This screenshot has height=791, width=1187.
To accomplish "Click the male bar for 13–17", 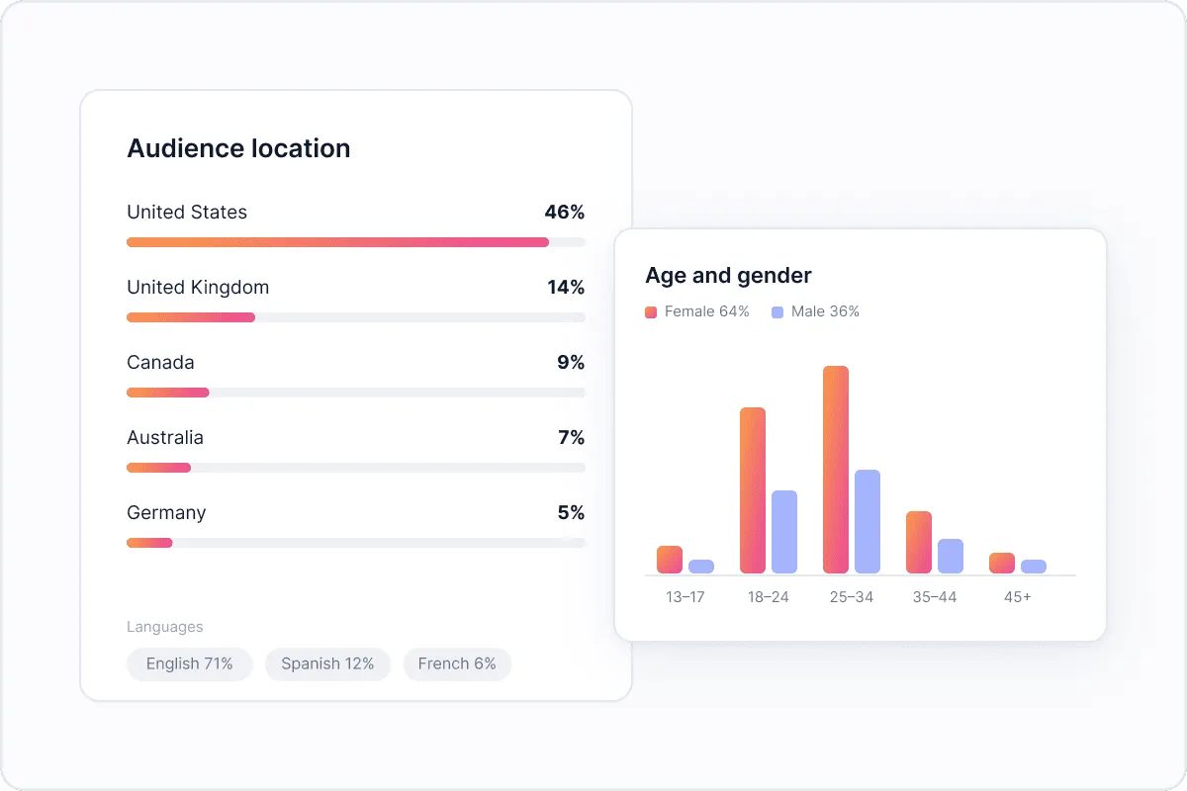I will click(701, 567).
